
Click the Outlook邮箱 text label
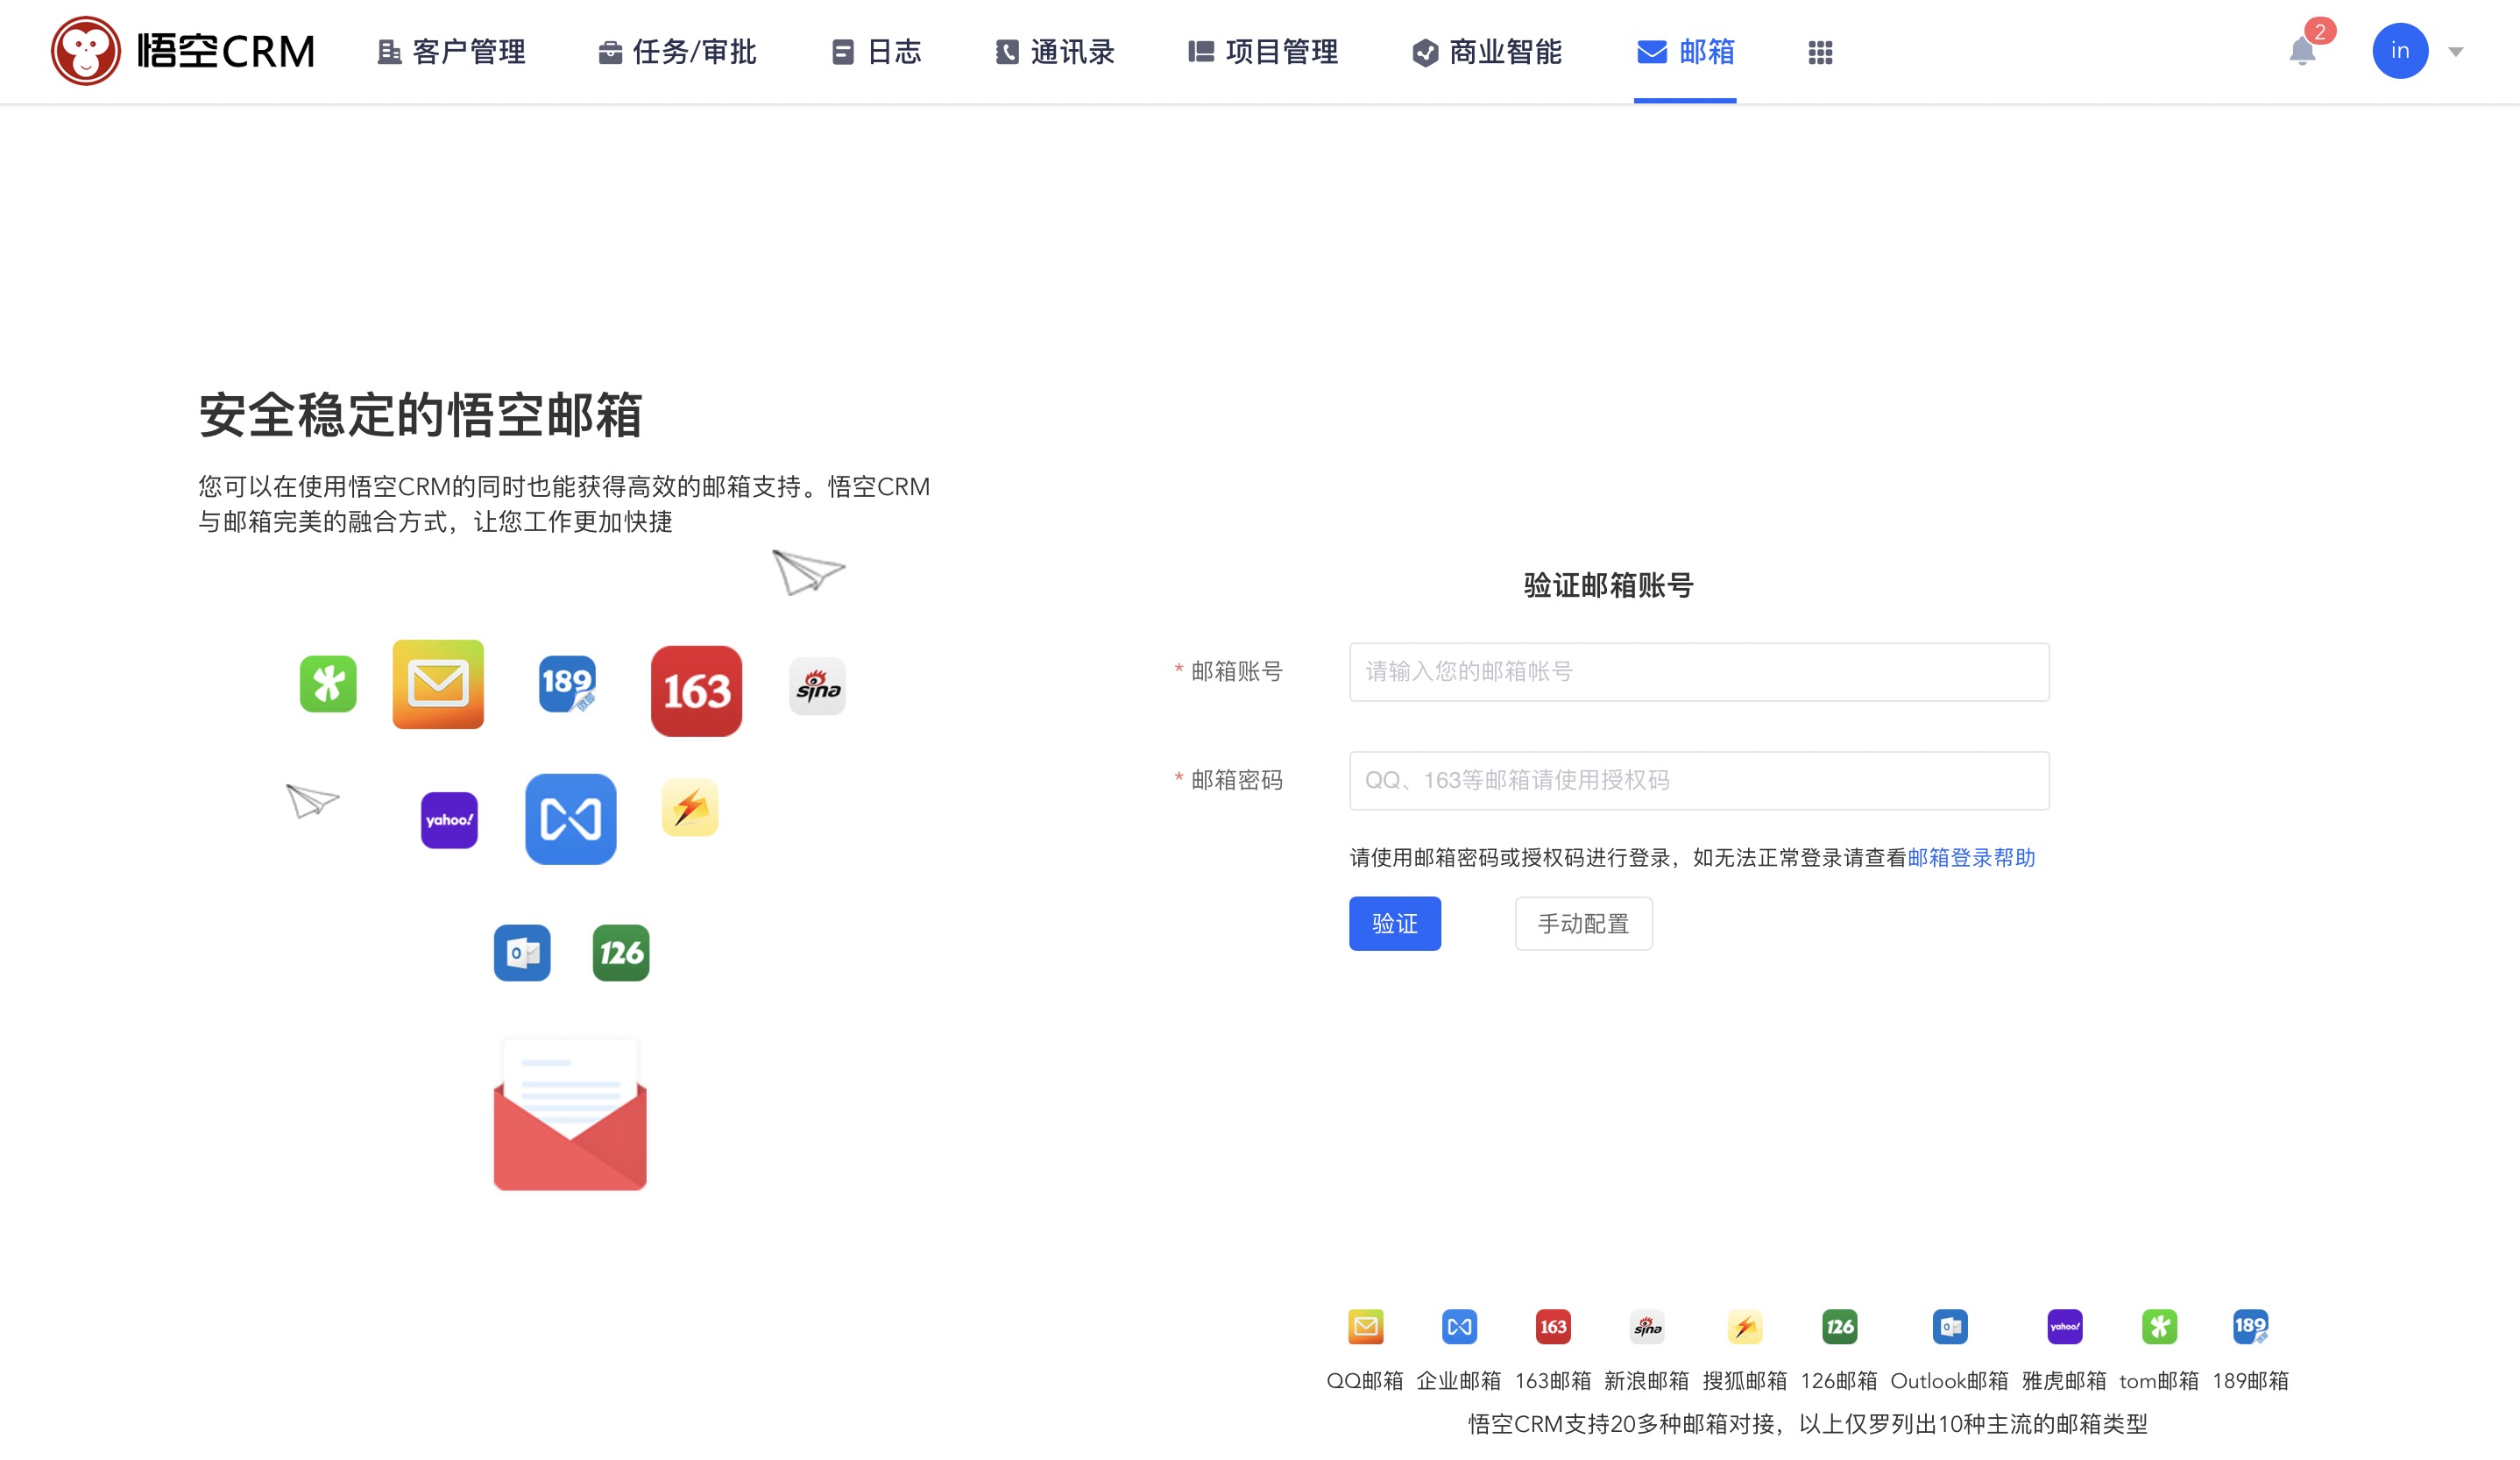click(x=1949, y=1381)
